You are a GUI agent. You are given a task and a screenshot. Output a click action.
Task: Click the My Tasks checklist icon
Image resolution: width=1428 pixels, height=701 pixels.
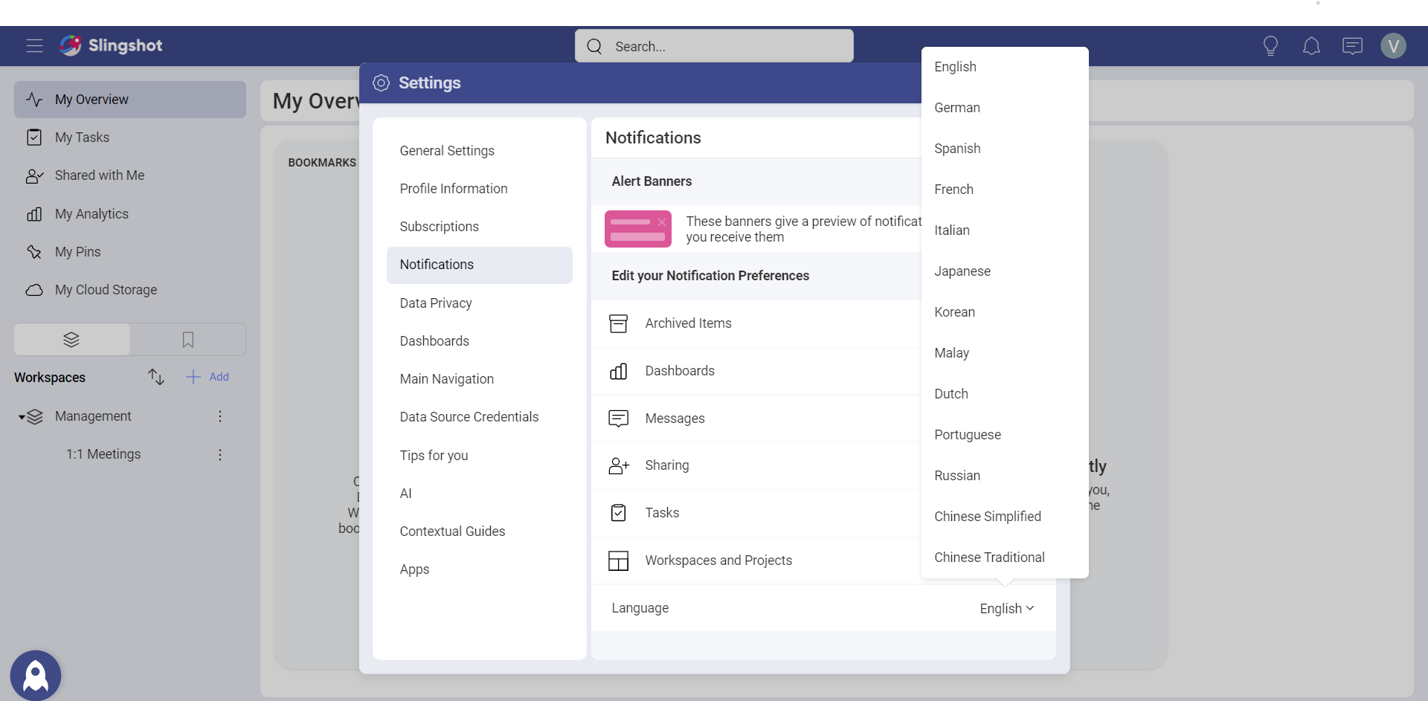[x=34, y=138]
